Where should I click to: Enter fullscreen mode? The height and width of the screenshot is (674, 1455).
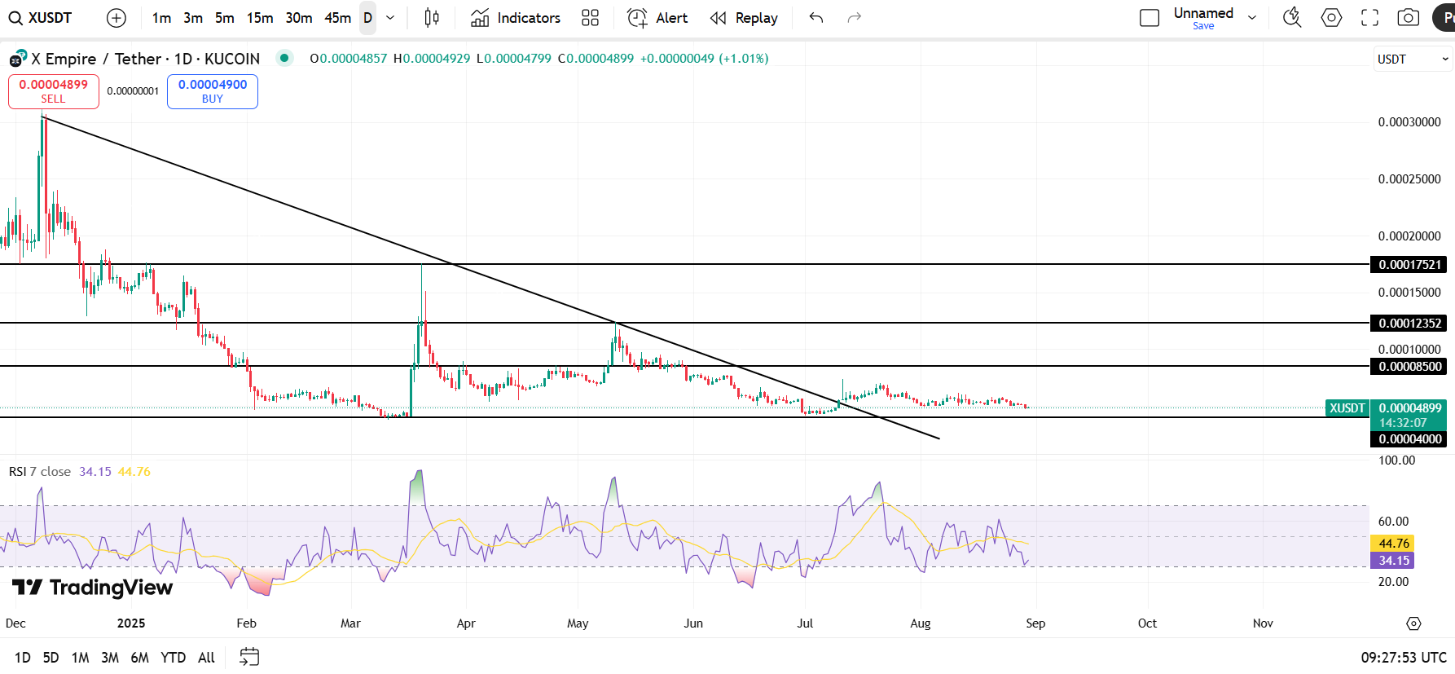1370,18
